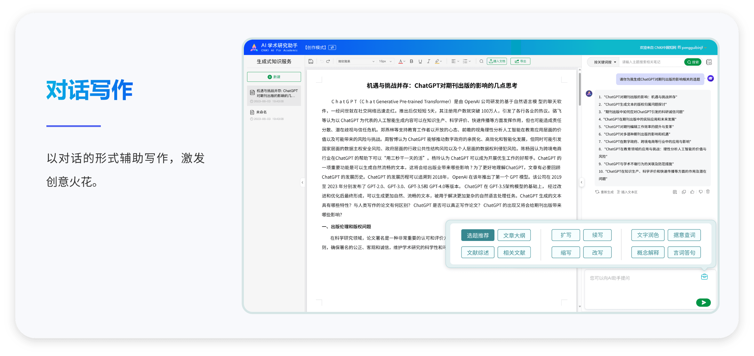Delete the AI reply with the trash icon

click(708, 192)
